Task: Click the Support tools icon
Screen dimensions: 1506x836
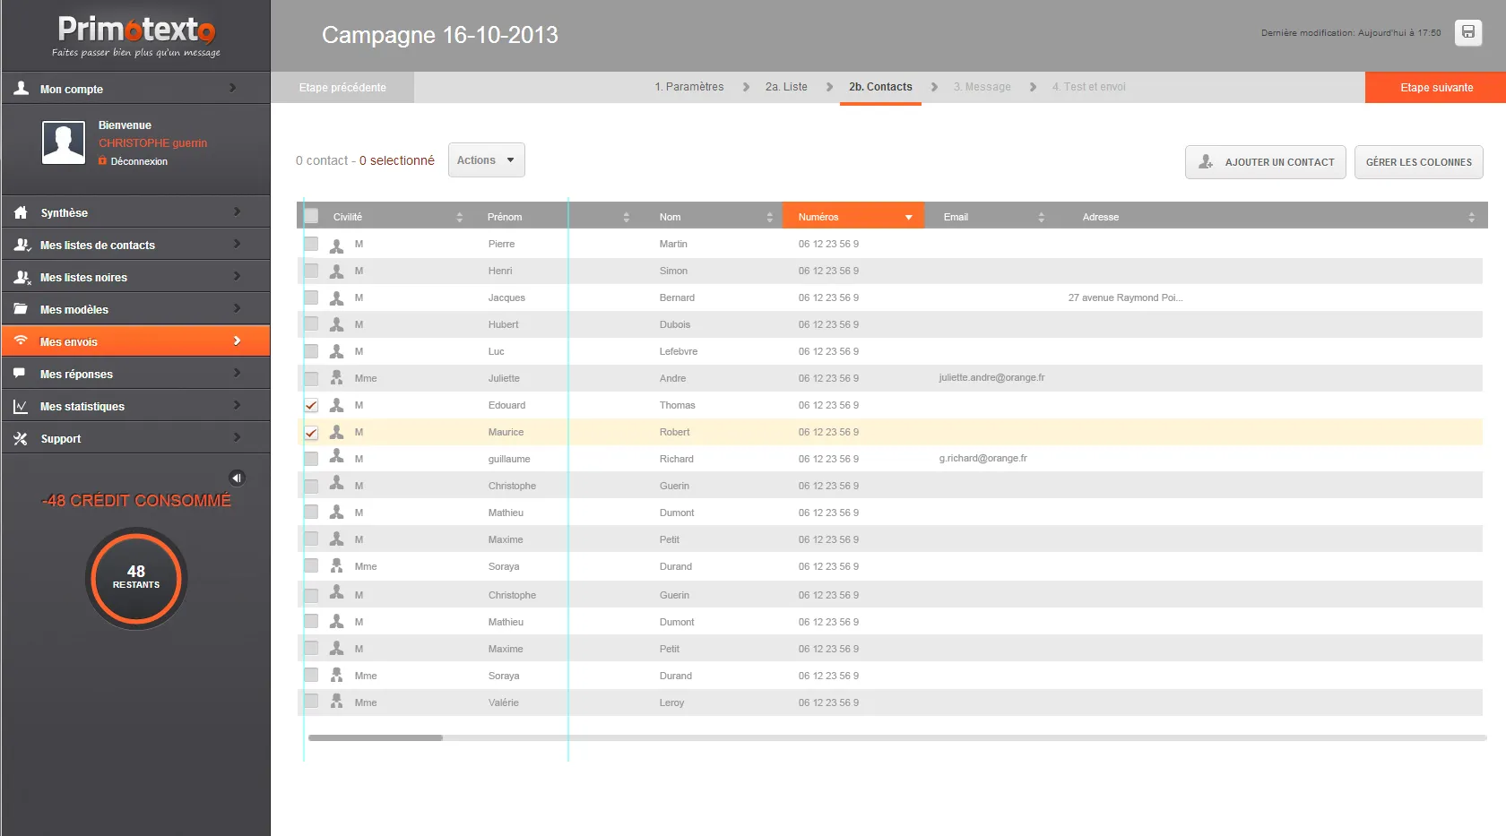Action: pyautogui.click(x=21, y=438)
